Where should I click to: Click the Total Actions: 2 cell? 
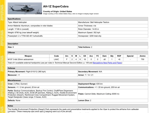coord(113,47)
